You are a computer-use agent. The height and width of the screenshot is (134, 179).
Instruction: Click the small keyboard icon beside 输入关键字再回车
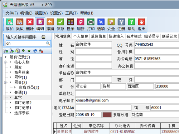43,37
